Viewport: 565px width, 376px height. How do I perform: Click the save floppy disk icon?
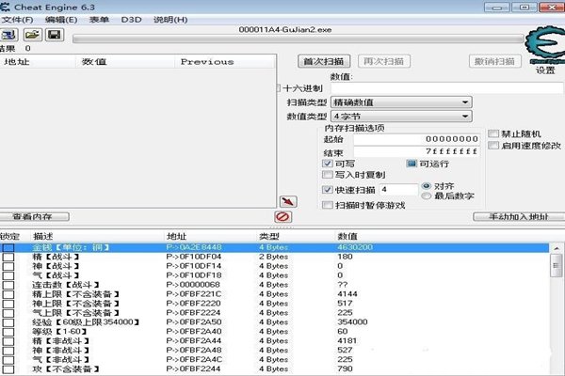pyautogui.click(x=54, y=35)
